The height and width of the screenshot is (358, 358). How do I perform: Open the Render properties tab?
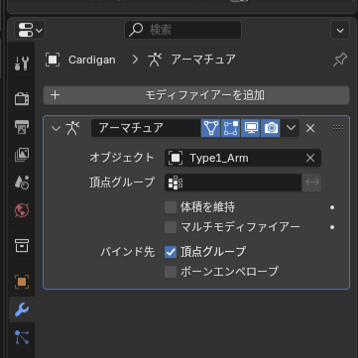pos(22,98)
